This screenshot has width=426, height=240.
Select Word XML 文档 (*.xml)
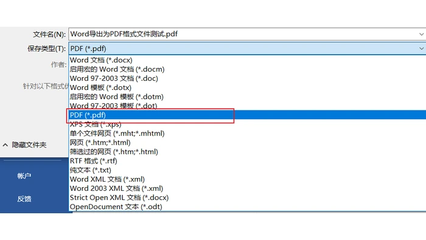247,179
